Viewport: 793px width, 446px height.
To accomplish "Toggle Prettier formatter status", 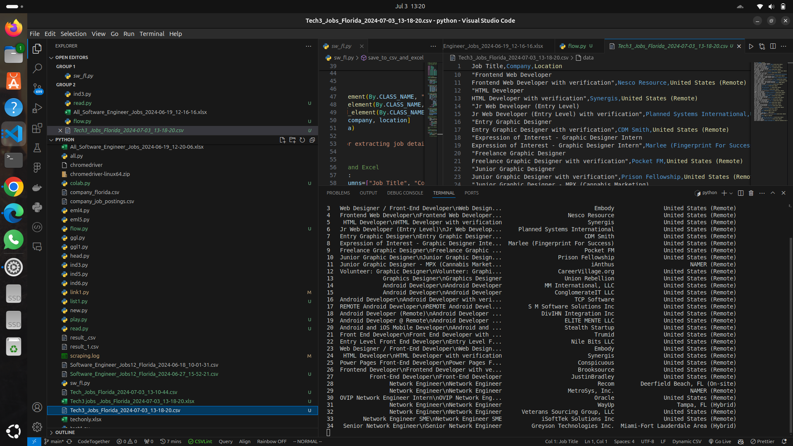I will [x=762, y=441].
